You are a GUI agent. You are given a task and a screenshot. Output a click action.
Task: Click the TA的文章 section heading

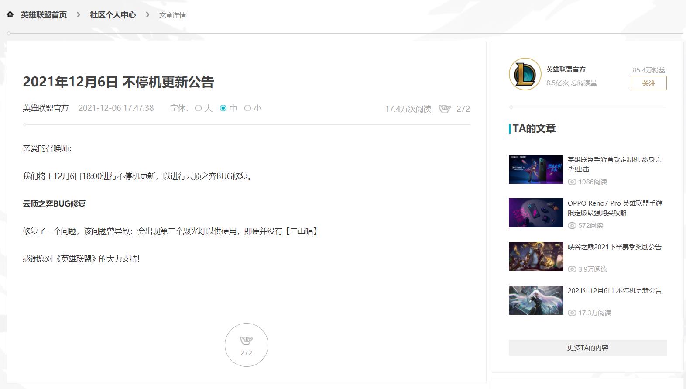point(534,128)
